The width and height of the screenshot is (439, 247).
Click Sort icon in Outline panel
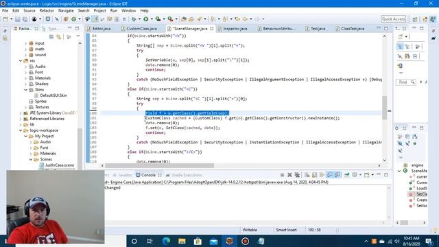point(415,137)
